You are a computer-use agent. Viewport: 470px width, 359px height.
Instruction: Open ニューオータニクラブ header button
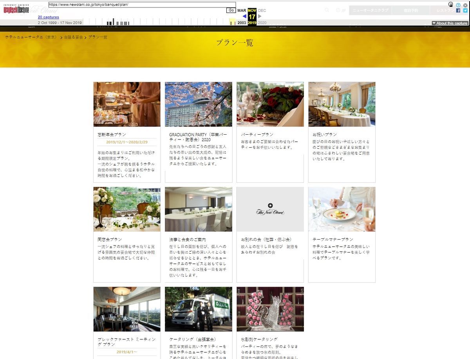[370, 11]
